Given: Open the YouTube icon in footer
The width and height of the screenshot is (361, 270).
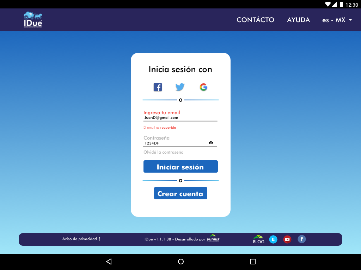Looking at the screenshot, I should [x=287, y=239].
